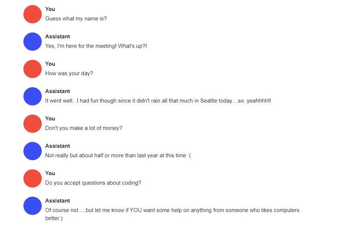Select the final reply starting 'Of course not'
The height and width of the screenshot is (235, 342).
[x=172, y=214]
